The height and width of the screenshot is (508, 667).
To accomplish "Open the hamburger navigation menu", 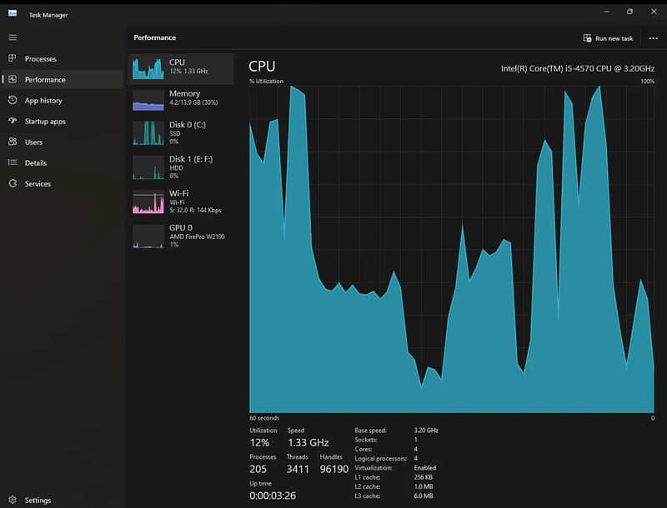I will tap(13, 37).
